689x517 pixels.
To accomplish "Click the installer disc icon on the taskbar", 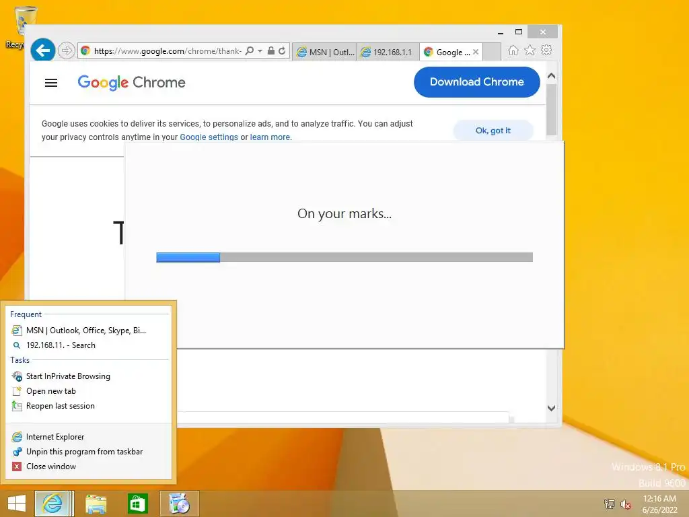I will [x=179, y=504].
